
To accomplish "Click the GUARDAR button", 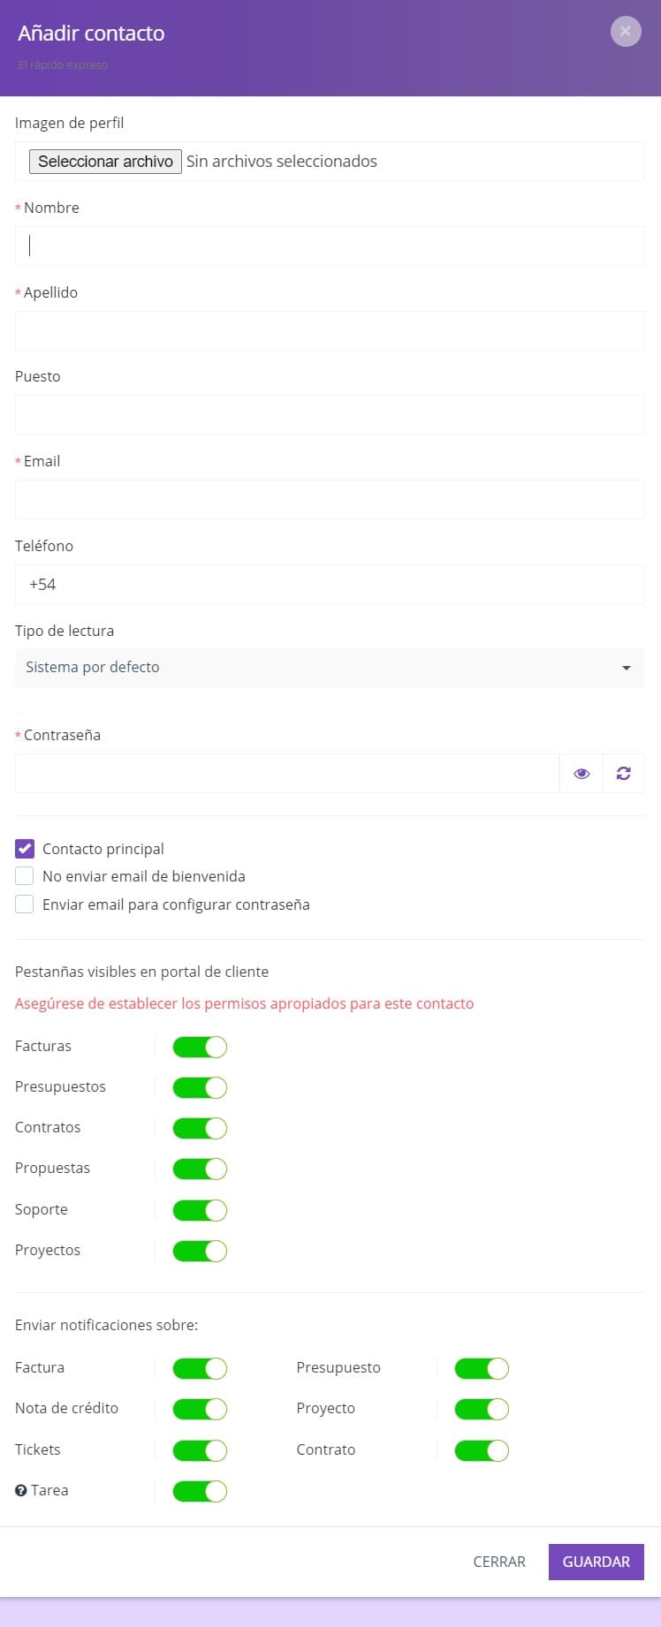I will 596,1562.
